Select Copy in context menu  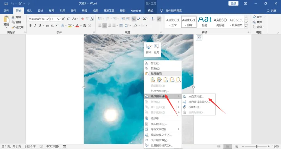(x=163, y=68)
